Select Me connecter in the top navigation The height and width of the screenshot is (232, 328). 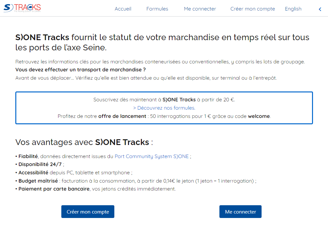(200, 9)
